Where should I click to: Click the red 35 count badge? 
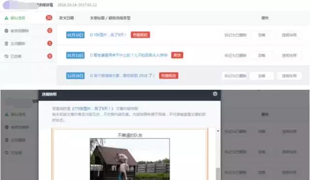pos(49,18)
